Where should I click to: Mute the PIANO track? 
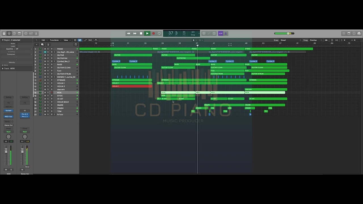[x=45, y=49]
